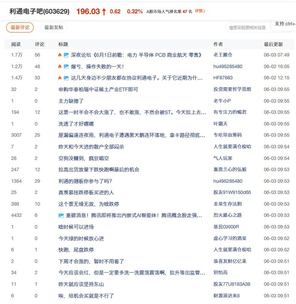
Task: Click the fire icon beside 爆亏 post
Action: [60, 67]
